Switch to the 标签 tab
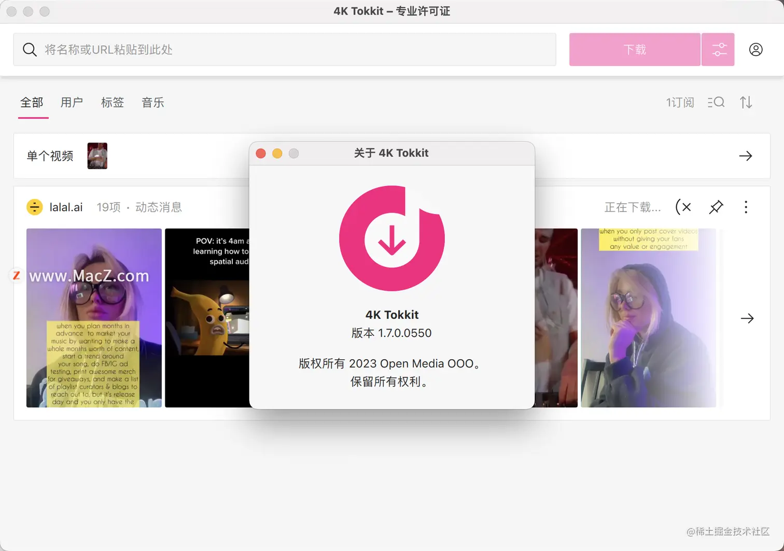Image resolution: width=784 pixels, height=551 pixels. point(113,103)
